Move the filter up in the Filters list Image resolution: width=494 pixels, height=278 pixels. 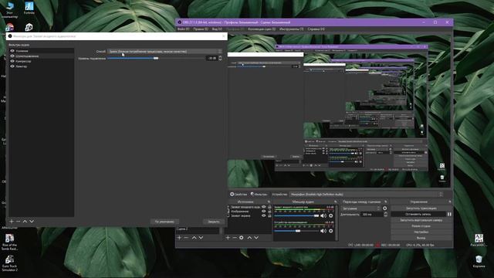[x=25, y=222]
